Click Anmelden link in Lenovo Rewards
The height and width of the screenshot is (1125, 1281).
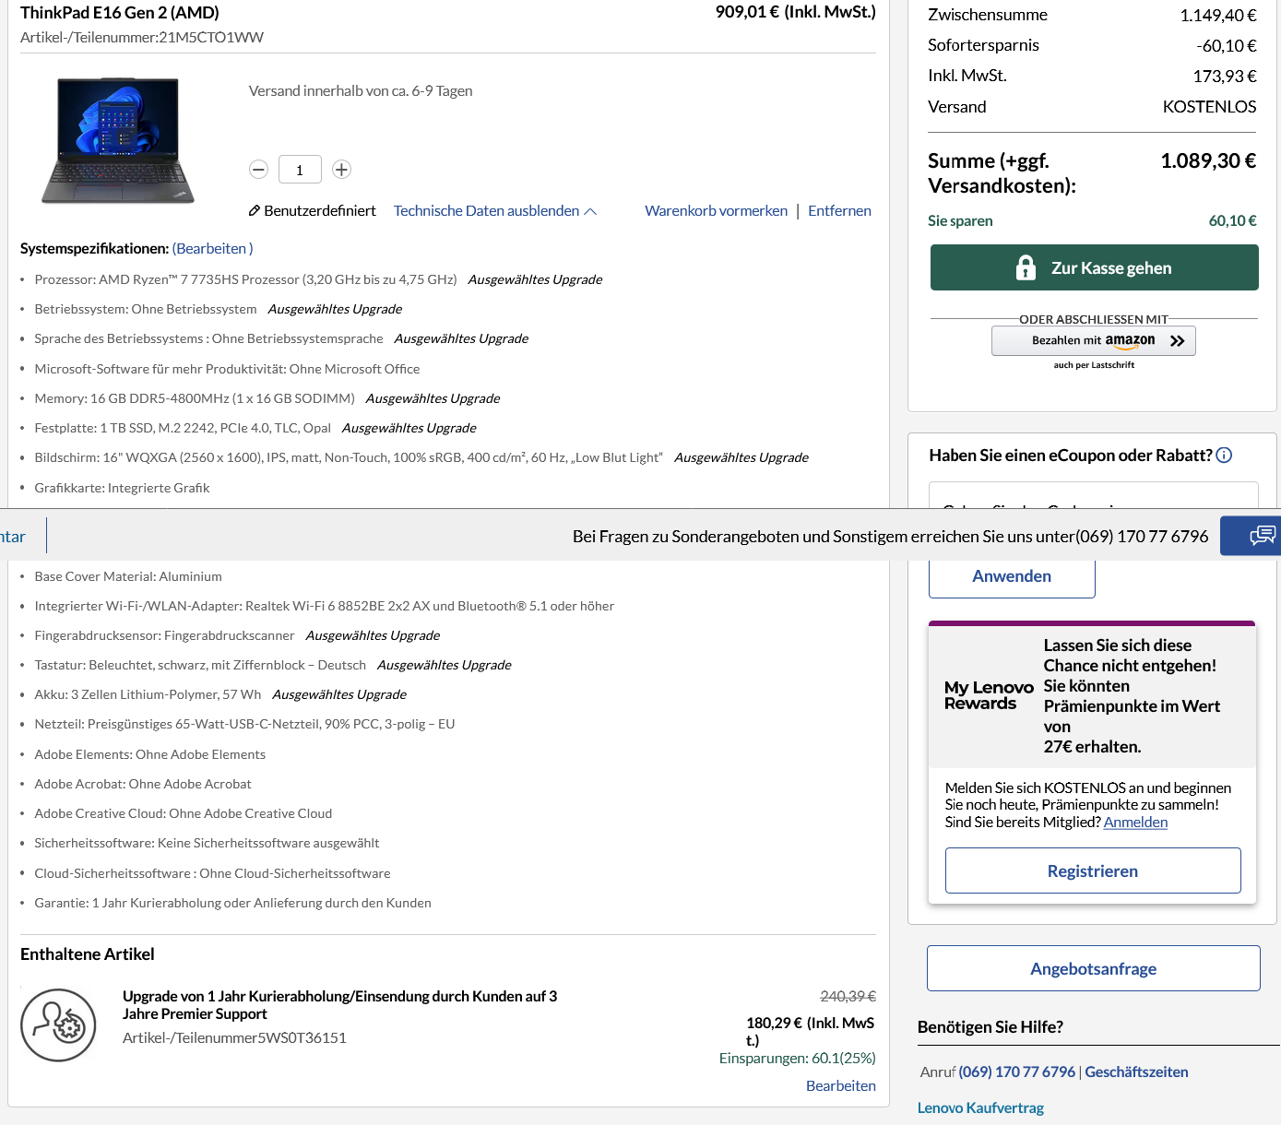(x=1135, y=823)
